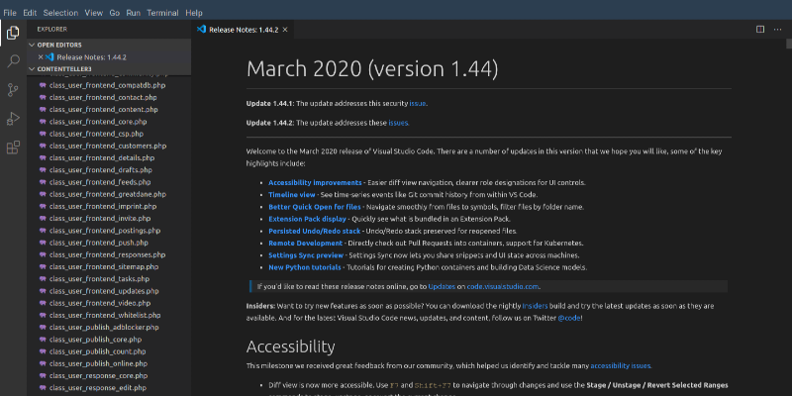Open the Explorer view in activity bar

13,34
